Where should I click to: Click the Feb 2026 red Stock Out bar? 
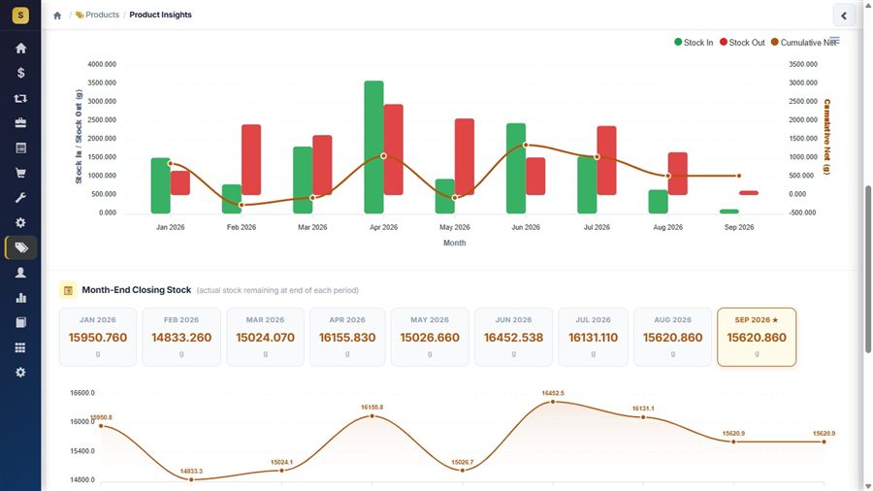coord(251,160)
